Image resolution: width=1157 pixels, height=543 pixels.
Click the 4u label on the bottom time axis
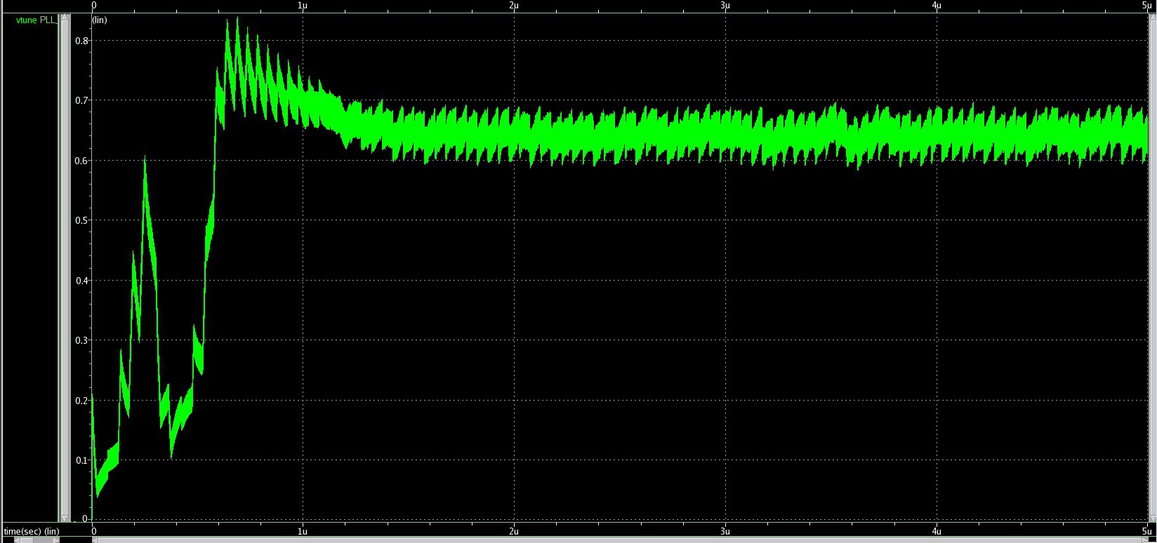click(937, 530)
